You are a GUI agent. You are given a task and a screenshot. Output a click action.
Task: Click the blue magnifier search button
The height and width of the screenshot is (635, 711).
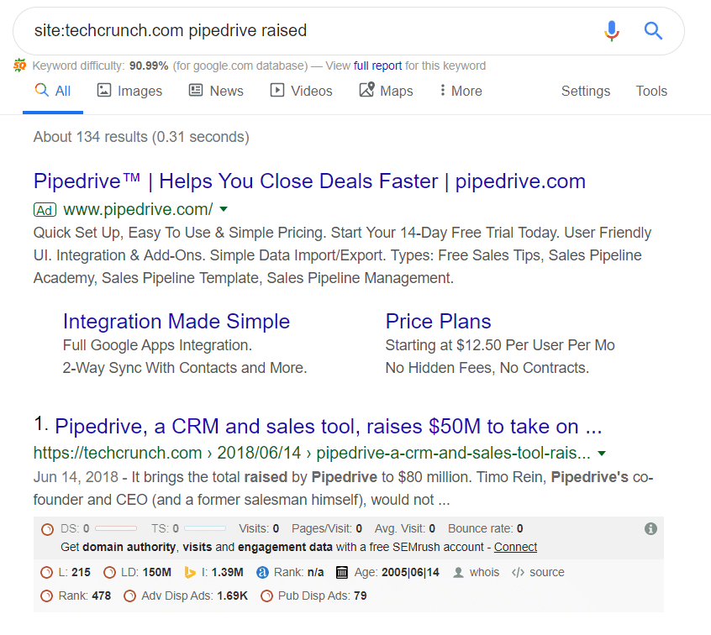point(653,31)
